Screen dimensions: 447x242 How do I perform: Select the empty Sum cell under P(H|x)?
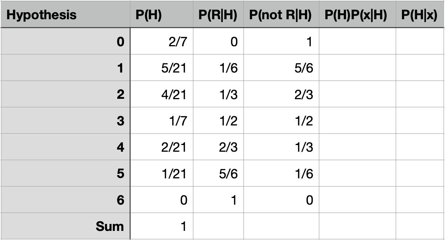click(420, 226)
